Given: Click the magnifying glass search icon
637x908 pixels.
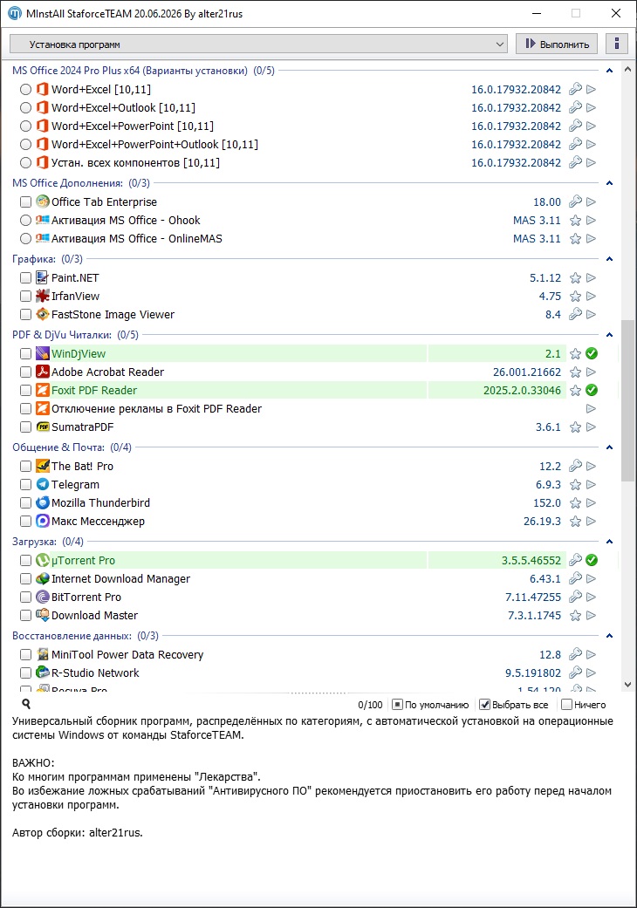Looking at the screenshot, I should (x=26, y=704).
